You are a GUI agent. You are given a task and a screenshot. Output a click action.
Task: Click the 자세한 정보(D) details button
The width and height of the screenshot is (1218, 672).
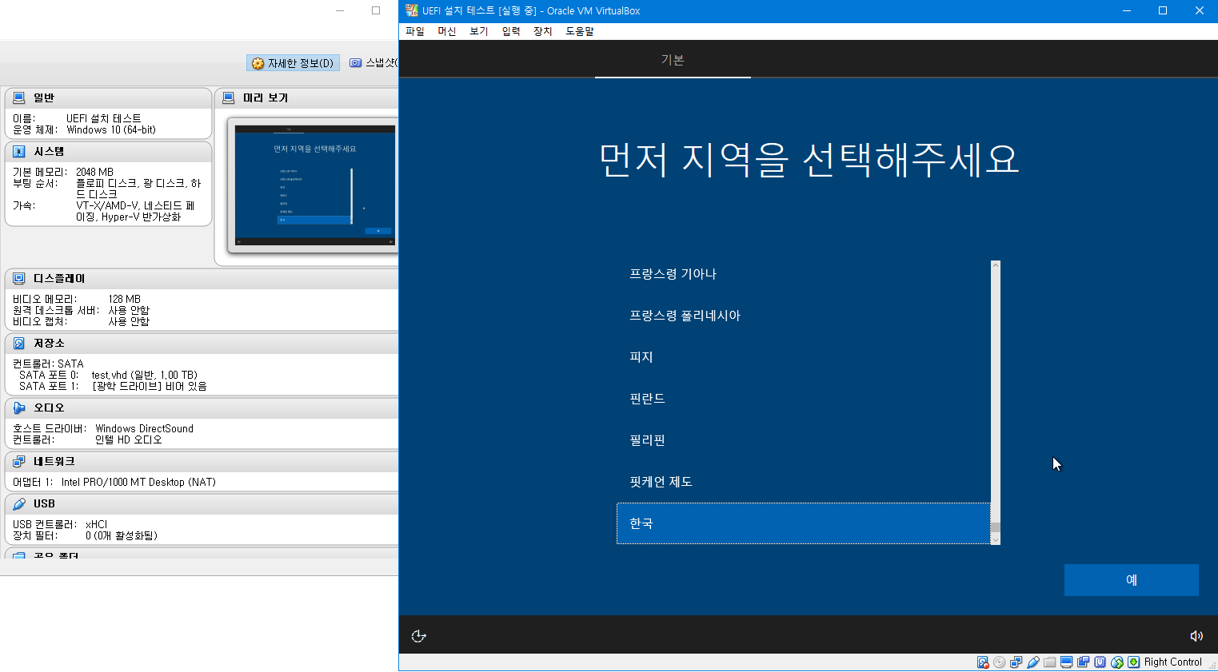click(293, 63)
